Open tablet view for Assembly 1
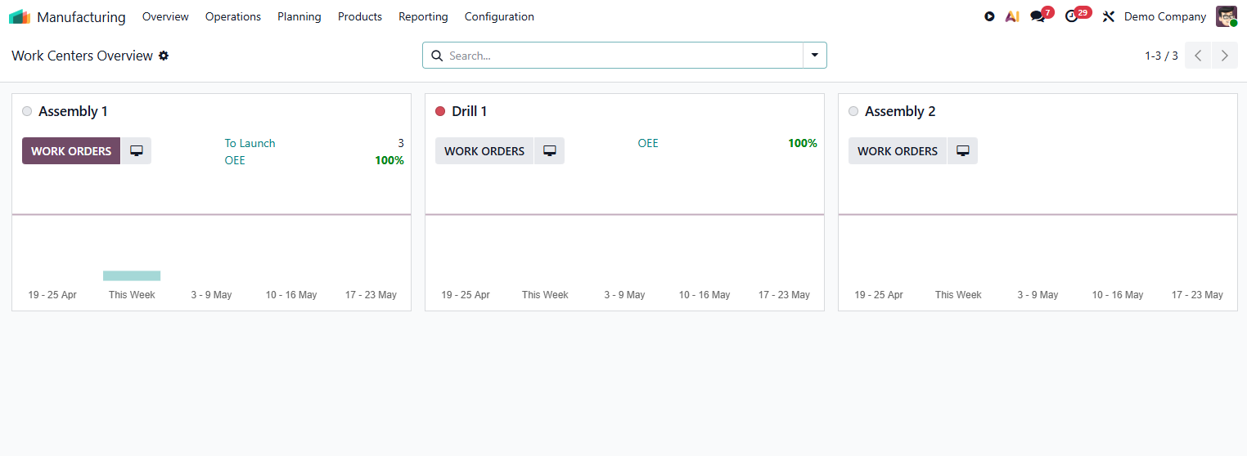The image size is (1247, 456). click(x=137, y=151)
